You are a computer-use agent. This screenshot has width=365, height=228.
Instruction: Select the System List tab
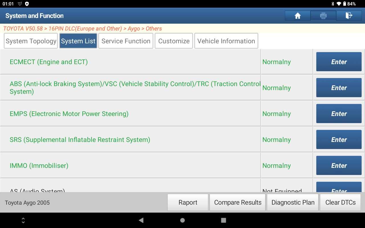pyautogui.click(x=78, y=41)
